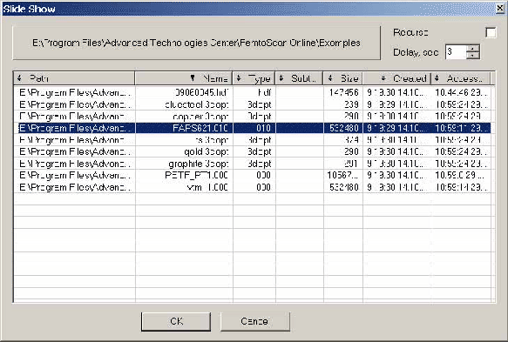508x342 pixels.
Task: Enable the Recurse checkbox
Action: pyautogui.click(x=491, y=33)
